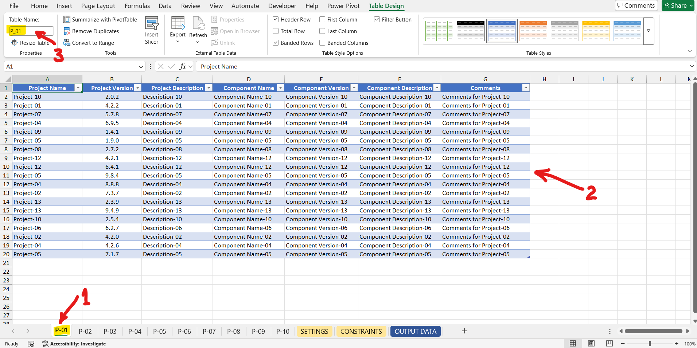The height and width of the screenshot is (348, 697).
Task: Click the Share button
Action: [678, 5]
